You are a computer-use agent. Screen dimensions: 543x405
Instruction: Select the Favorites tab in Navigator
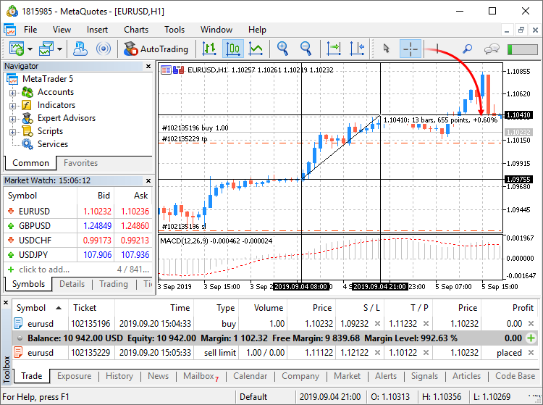click(80, 163)
